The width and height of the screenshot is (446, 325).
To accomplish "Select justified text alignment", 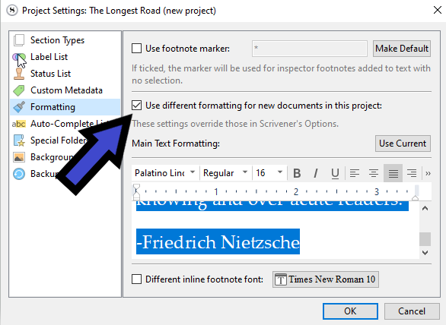I will (393, 173).
